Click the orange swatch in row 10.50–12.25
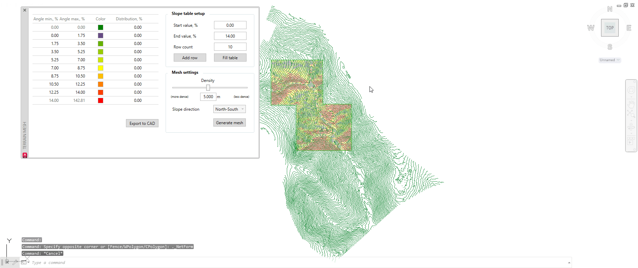The height and width of the screenshot is (268, 638). [x=101, y=84]
